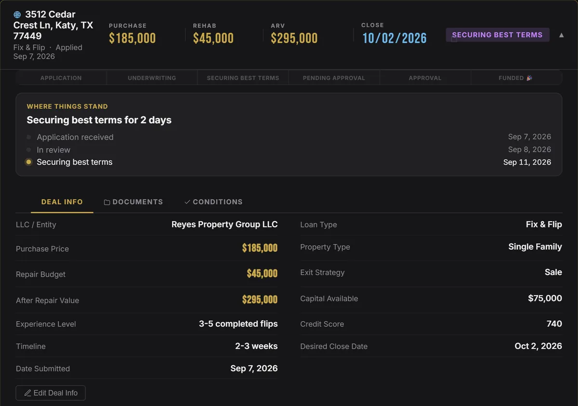This screenshot has width=578, height=406.
Task: Select the Pending Approval stage
Action: [x=334, y=78]
